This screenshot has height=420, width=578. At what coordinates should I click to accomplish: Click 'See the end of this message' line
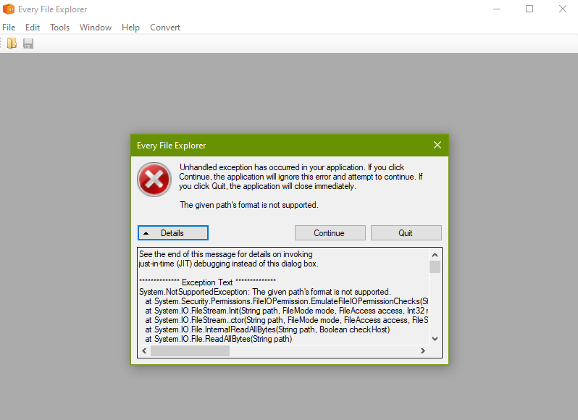click(225, 254)
